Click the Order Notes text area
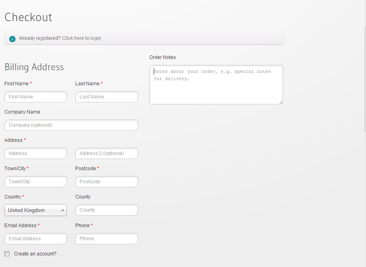 coord(216,84)
